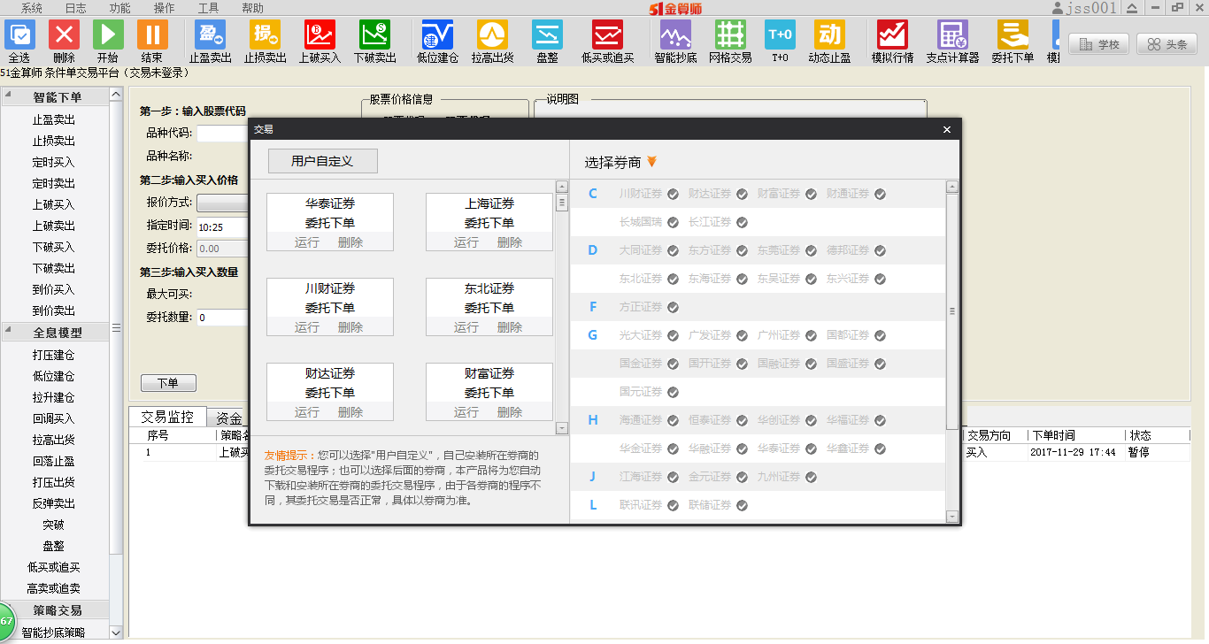The width and height of the screenshot is (1209, 644).
Task: Click 运行 under the 川财证券 card
Action: (307, 327)
